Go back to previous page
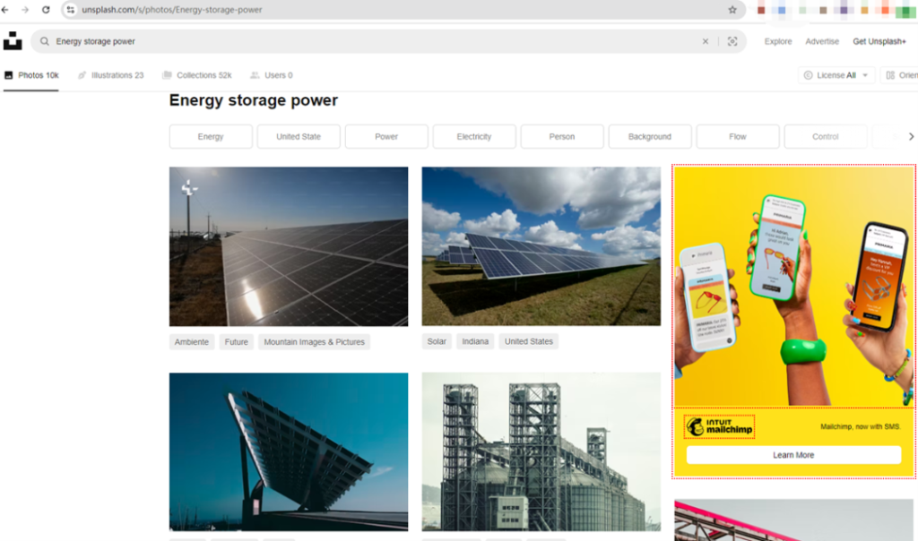The image size is (918, 541). tap(5, 10)
